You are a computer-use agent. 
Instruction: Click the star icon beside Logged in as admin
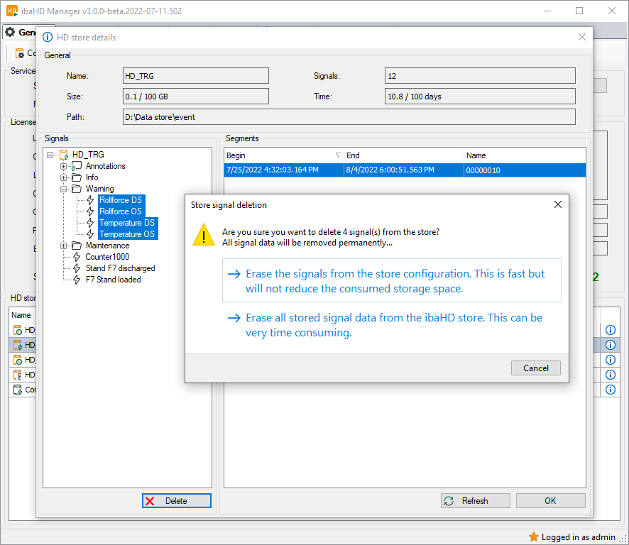[534, 536]
